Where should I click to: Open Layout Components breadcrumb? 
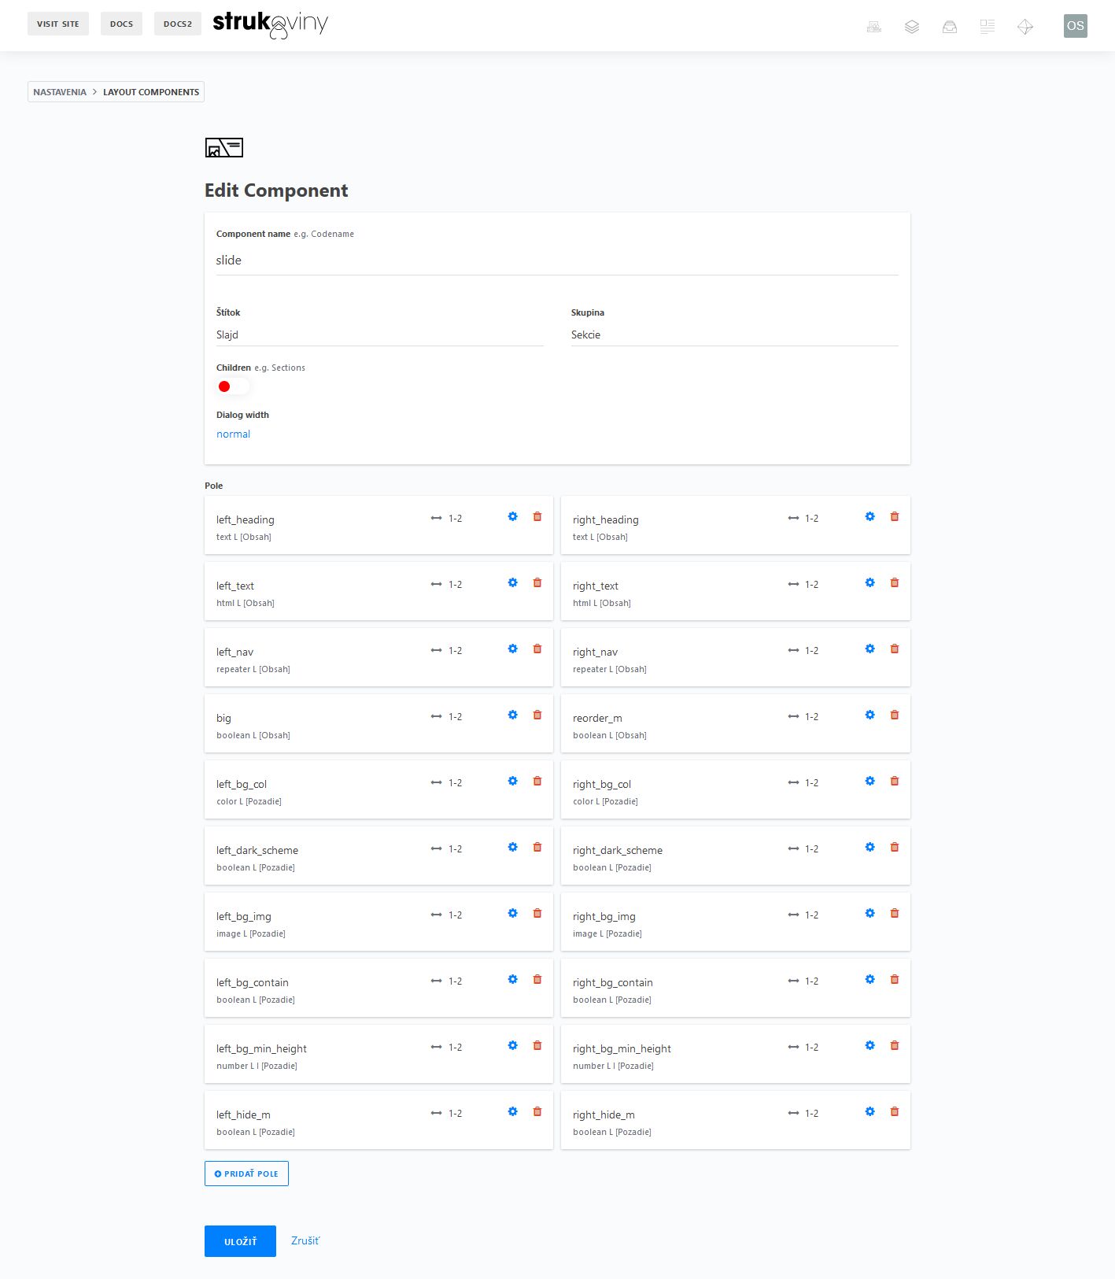point(151,92)
